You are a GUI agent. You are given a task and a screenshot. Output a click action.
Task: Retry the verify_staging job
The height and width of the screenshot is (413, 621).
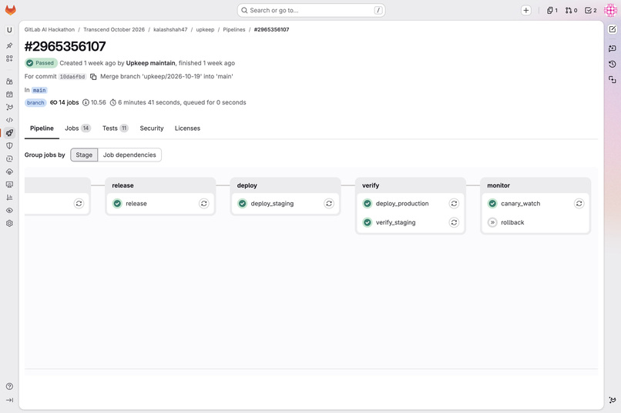coord(454,222)
